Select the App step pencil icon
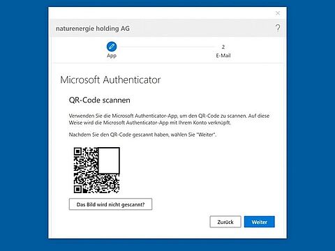The height and width of the screenshot is (251, 335). (112, 47)
